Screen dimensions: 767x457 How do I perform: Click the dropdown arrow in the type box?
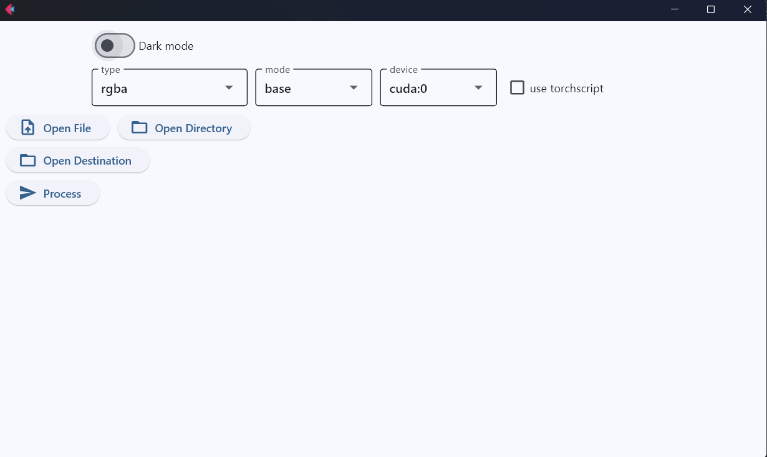228,88
